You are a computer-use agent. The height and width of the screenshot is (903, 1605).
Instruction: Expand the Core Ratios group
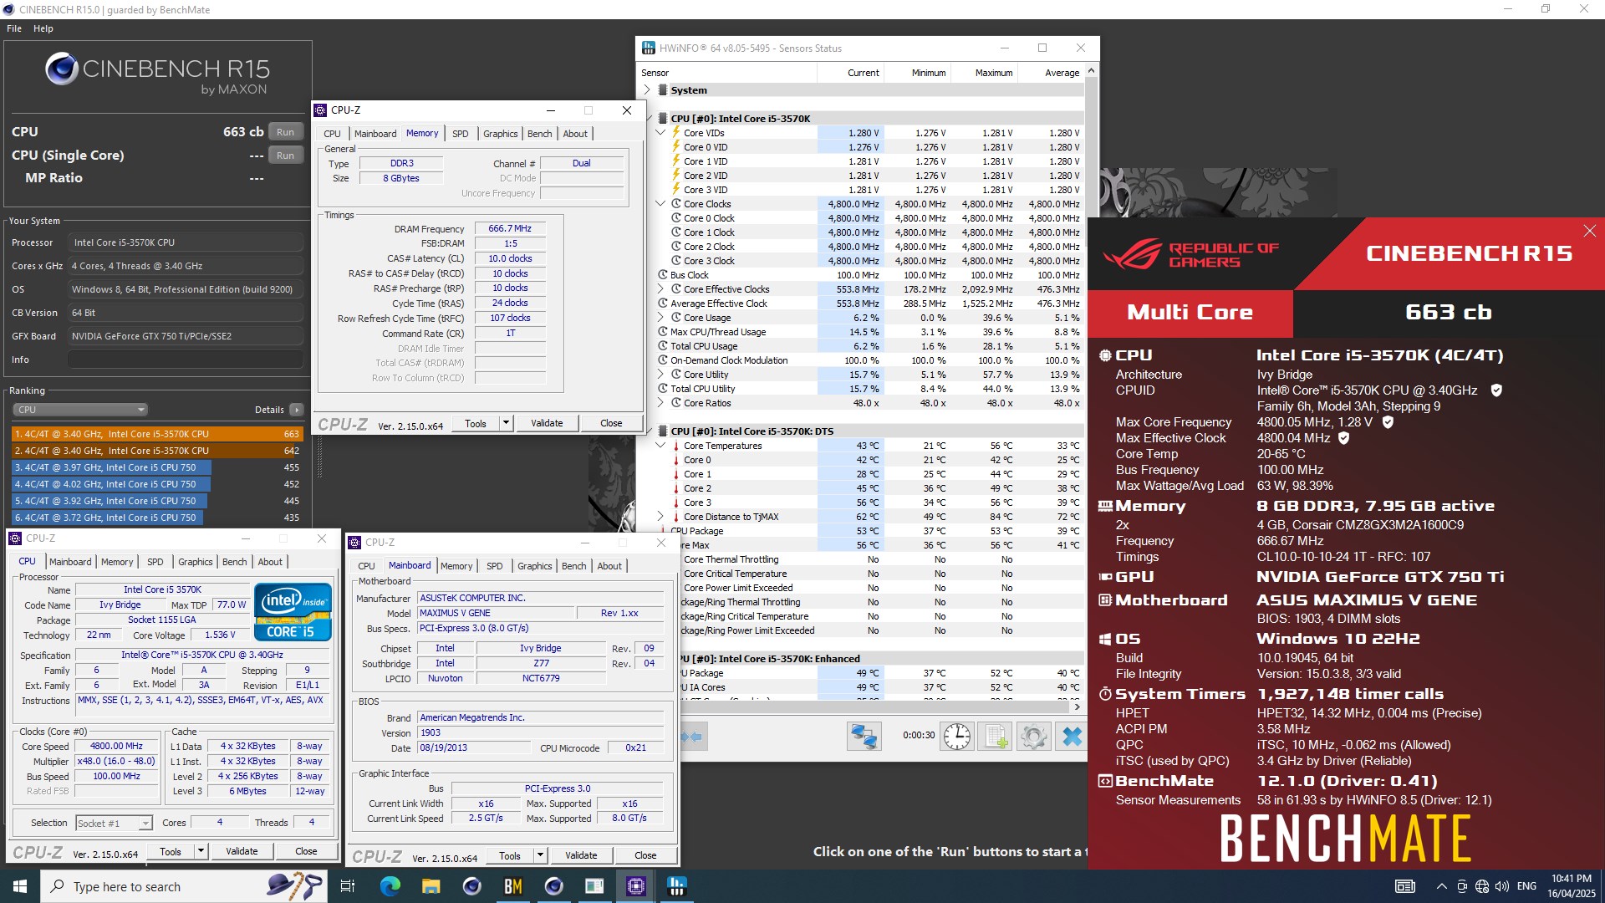click(x=660, y=403)
